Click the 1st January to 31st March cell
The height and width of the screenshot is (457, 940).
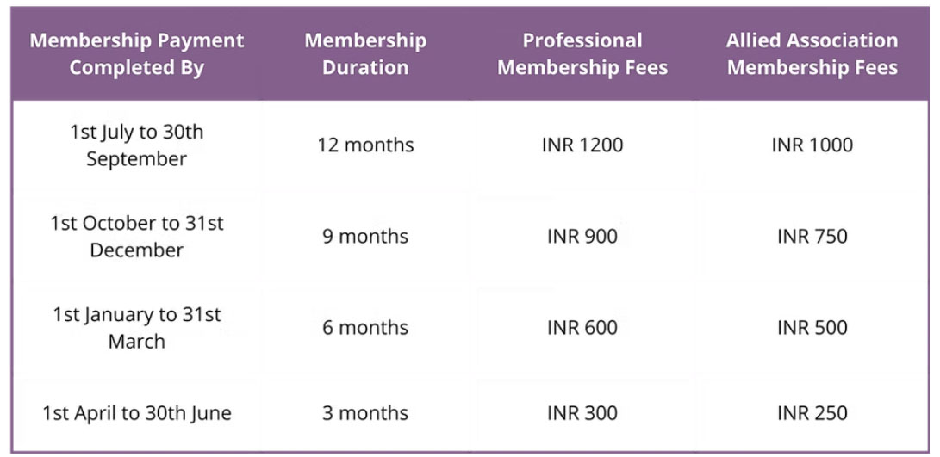click(x=137, y=328)
